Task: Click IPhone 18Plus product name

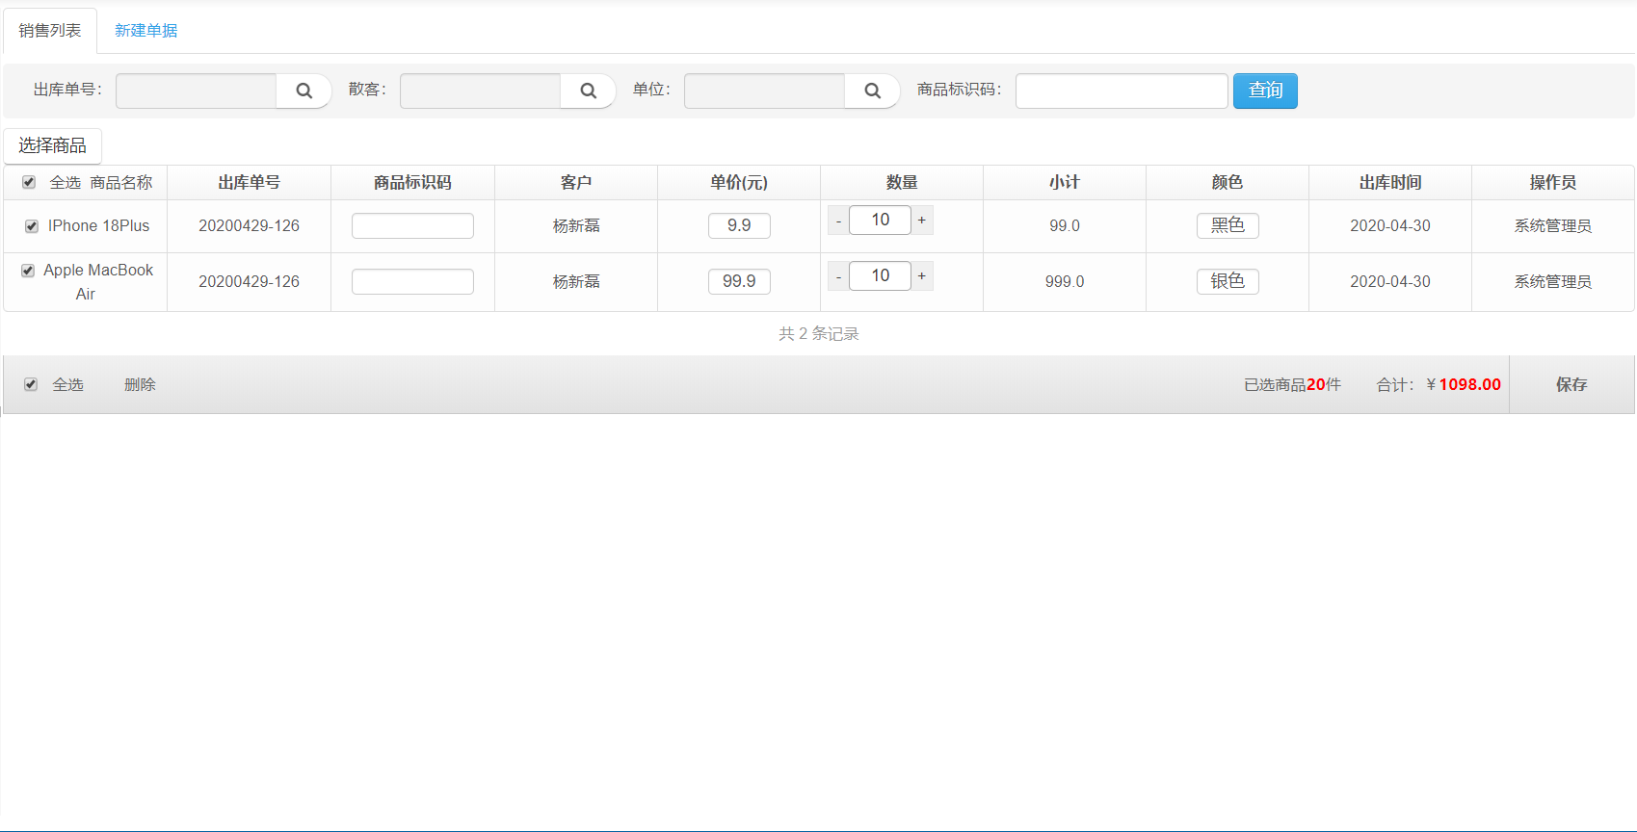Action: tap(99, 225)
